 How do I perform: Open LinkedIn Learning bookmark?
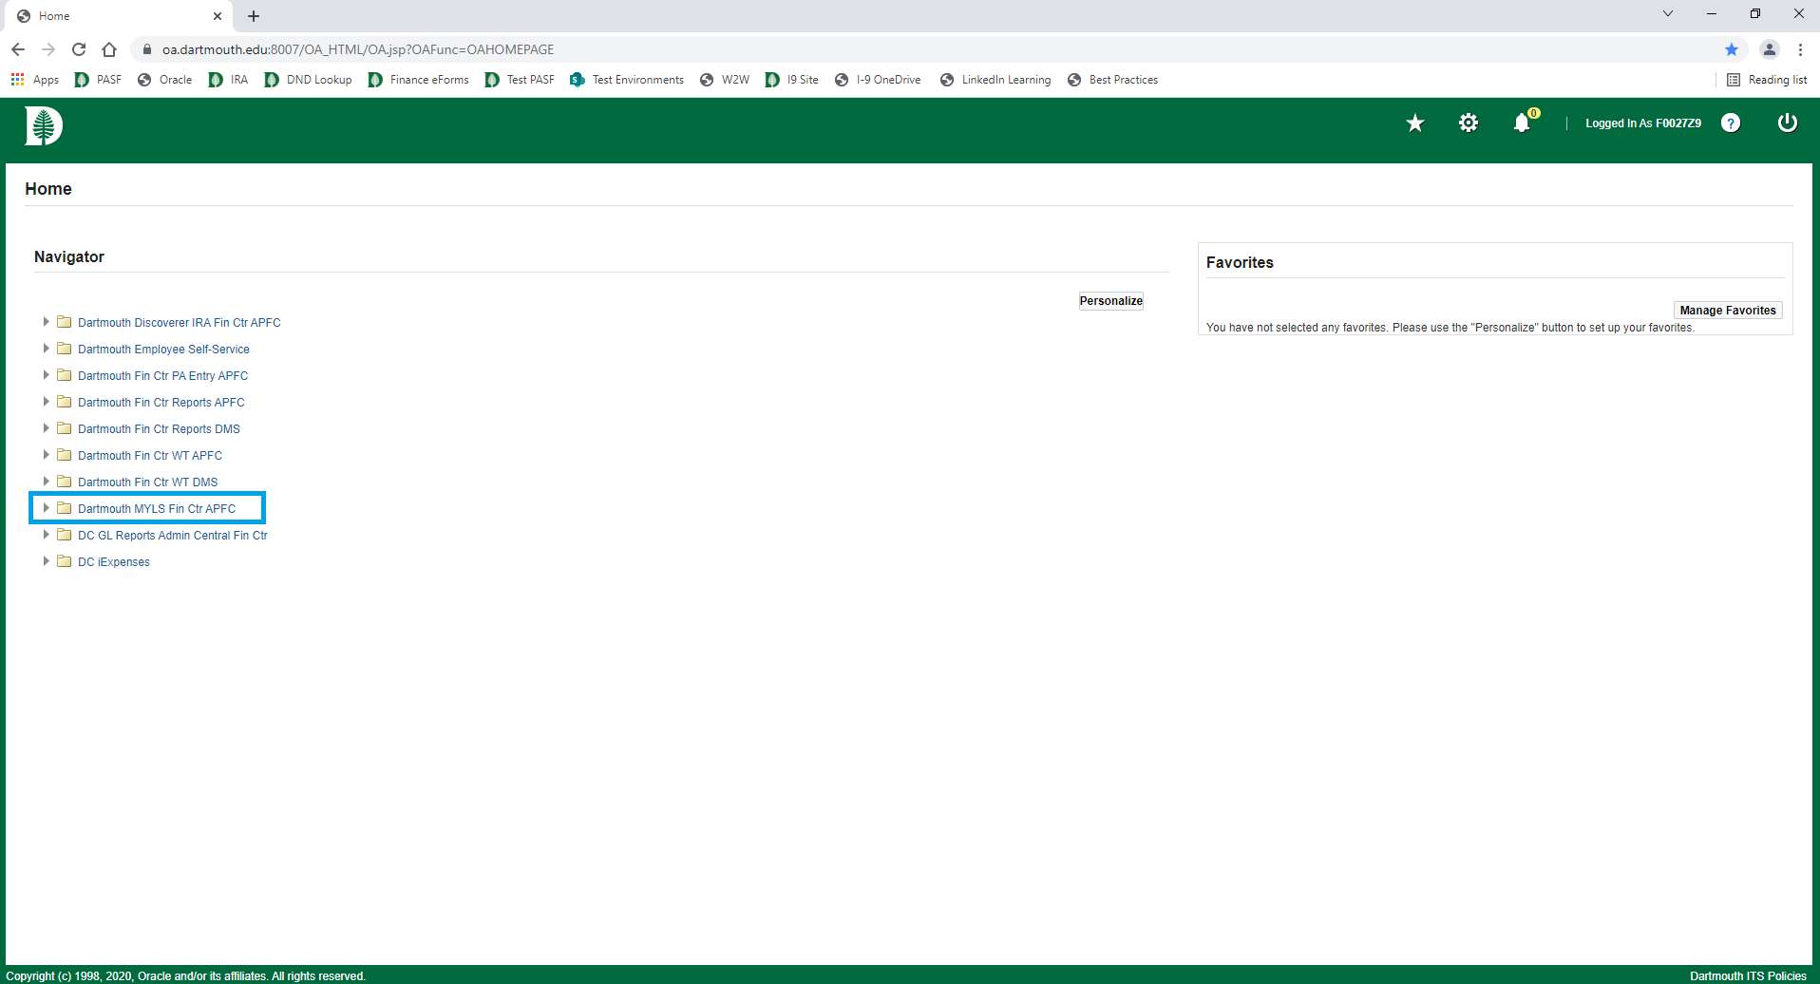995,80
